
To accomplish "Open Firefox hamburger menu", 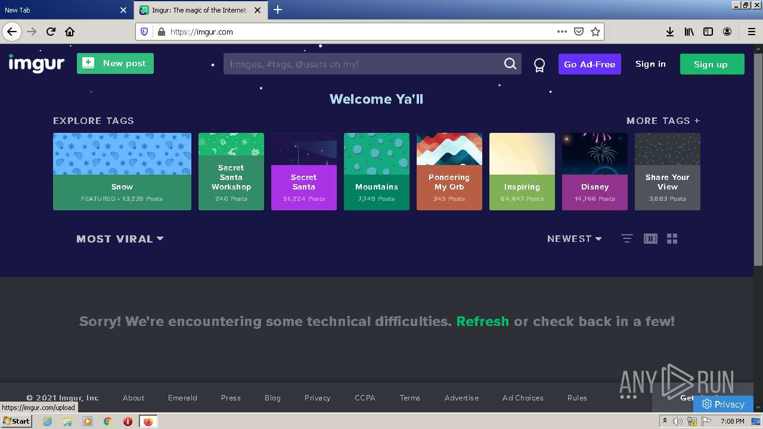I will click(751, 32).
